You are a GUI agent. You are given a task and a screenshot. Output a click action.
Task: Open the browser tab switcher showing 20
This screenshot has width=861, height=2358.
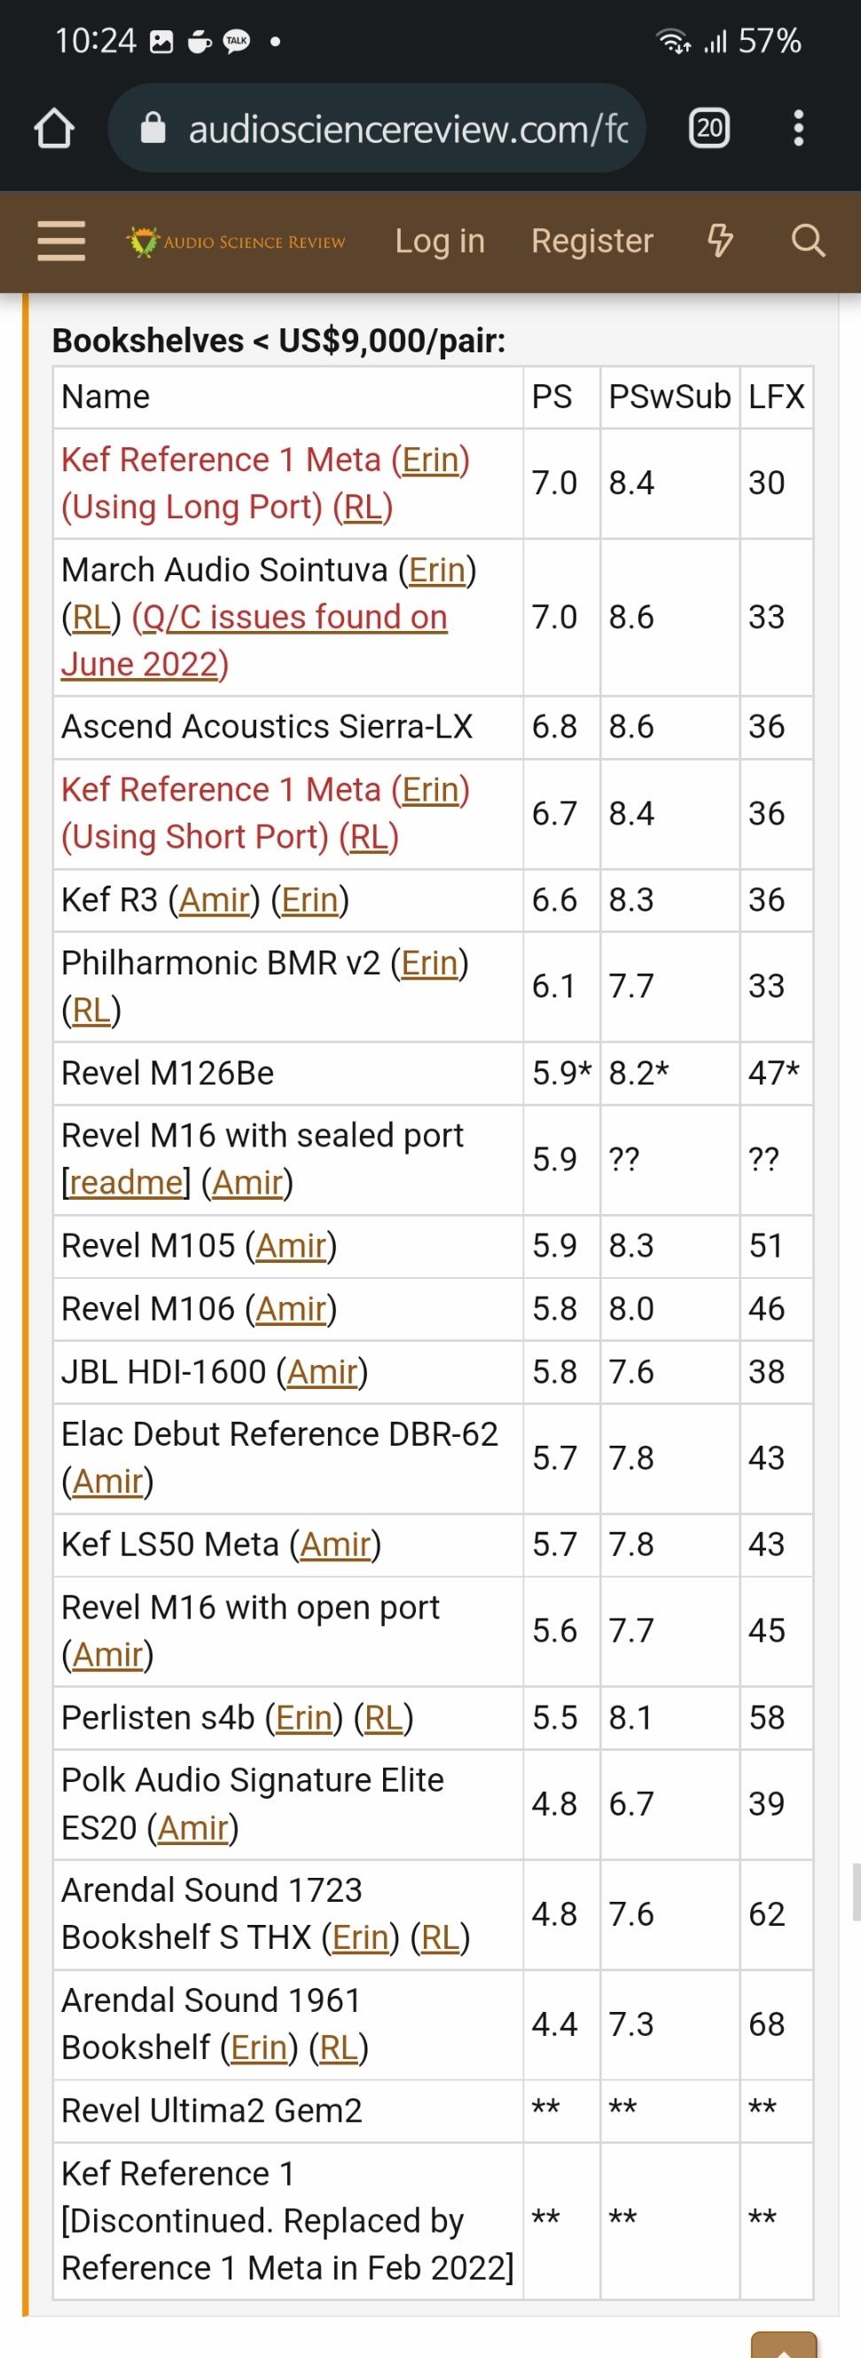(709, 128)
